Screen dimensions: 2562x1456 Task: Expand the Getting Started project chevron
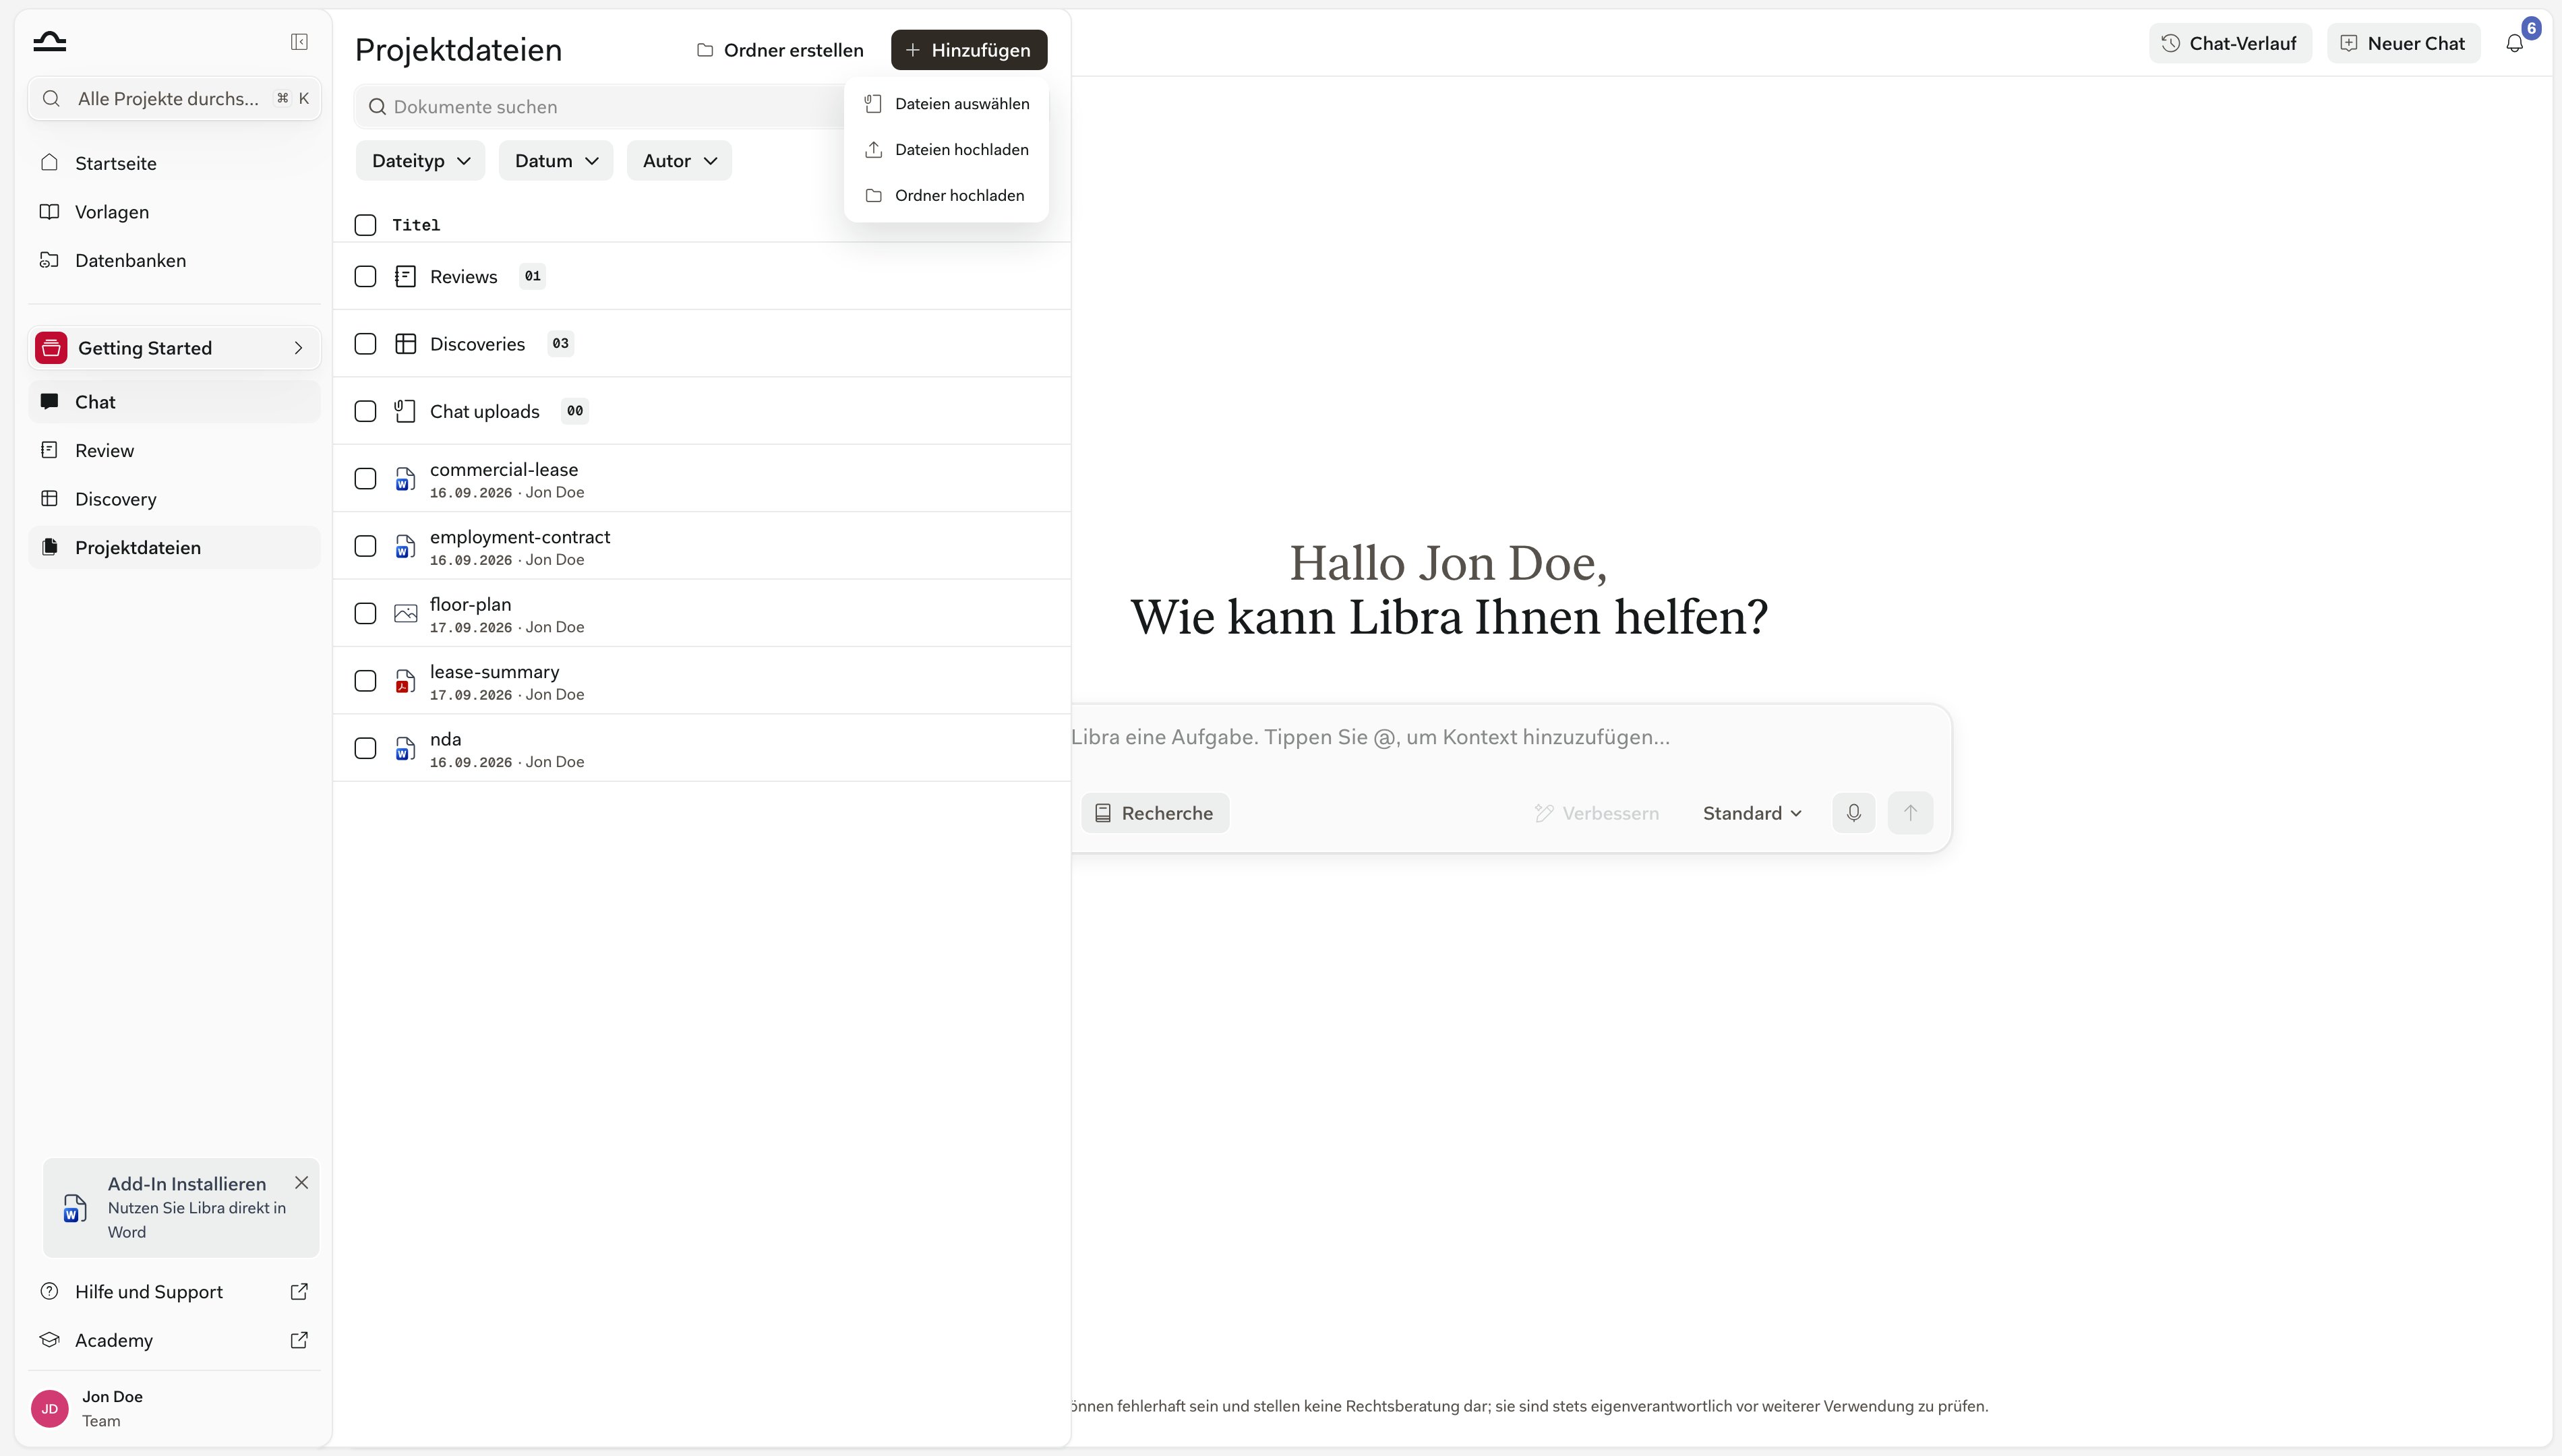point(298,348)
